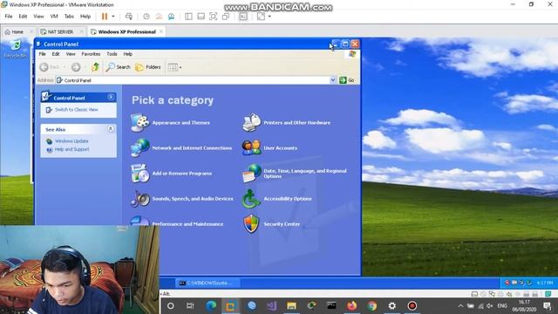Open Printers and Other Hardware icon
The image size is (558, 314).
tap(252, 122)
